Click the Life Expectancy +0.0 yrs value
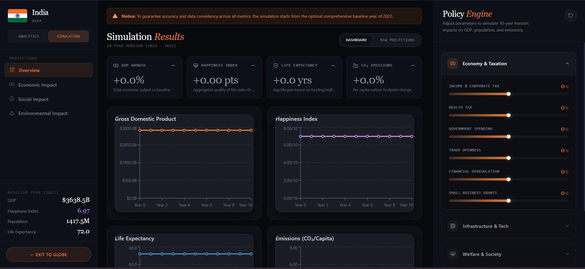This screenshot has height=269, width=585. tap(292, 80)
